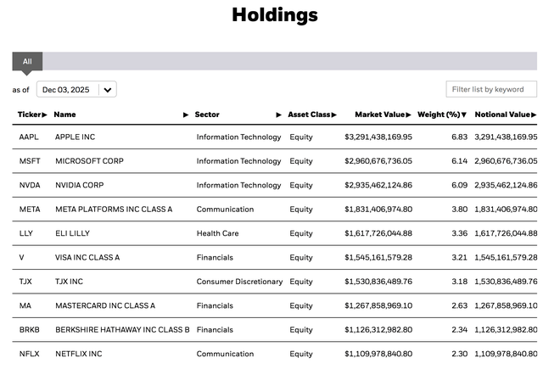Click the BRKB ticker cell
This screenshot has width=543, height=369.
click(x=30, y=329)
